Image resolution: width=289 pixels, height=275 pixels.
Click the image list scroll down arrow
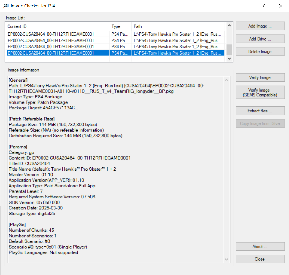229,59
